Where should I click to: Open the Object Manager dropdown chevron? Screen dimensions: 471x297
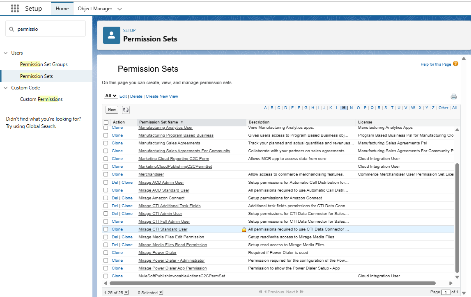click(x=119, y=8)
